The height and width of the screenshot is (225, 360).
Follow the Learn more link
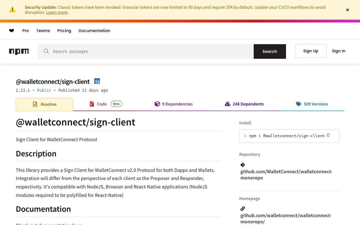[x=57, y=12]
